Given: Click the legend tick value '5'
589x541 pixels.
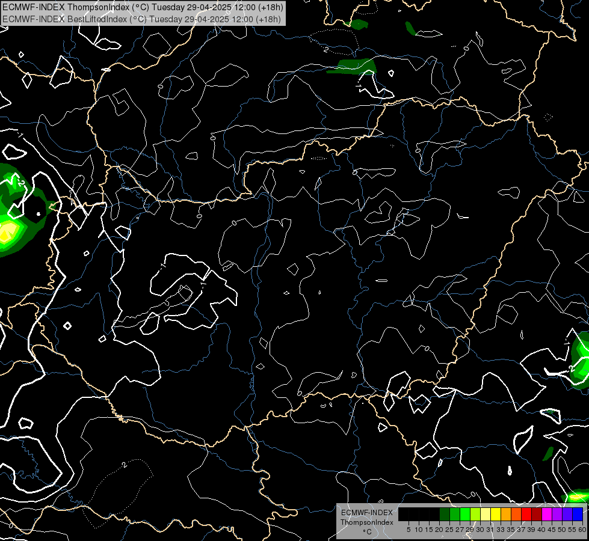Looking at the screenshot, I should coord(409,530).
